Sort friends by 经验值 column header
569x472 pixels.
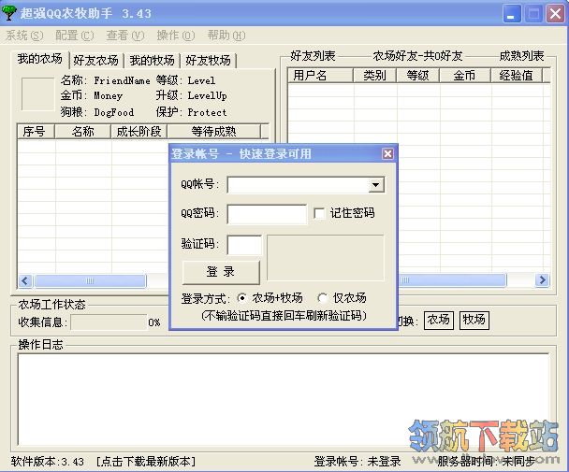tap(517, 76)
